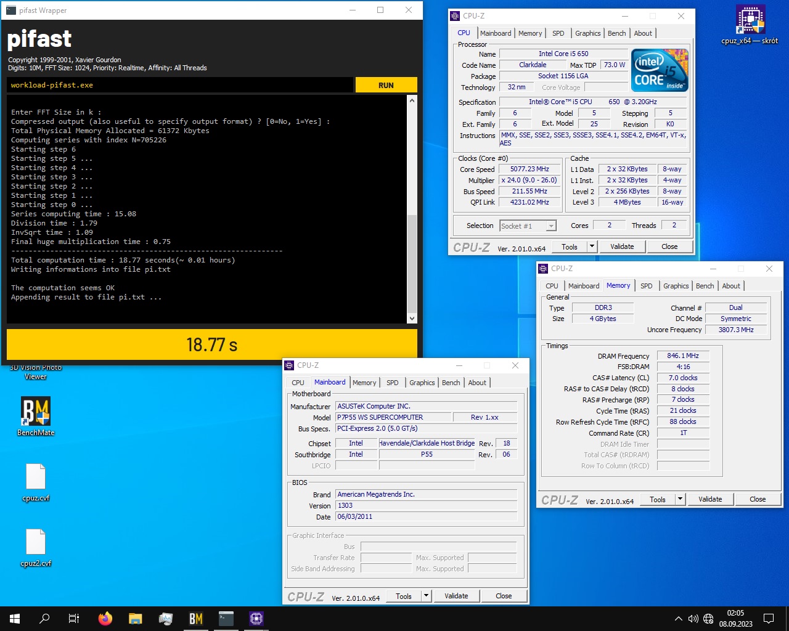Click Validate in CPU tab window
Screen dimensions: 789x631
[622, 246]
